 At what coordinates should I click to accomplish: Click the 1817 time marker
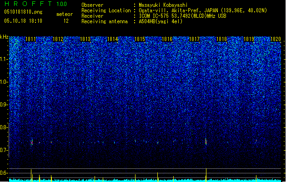[194, 39]
